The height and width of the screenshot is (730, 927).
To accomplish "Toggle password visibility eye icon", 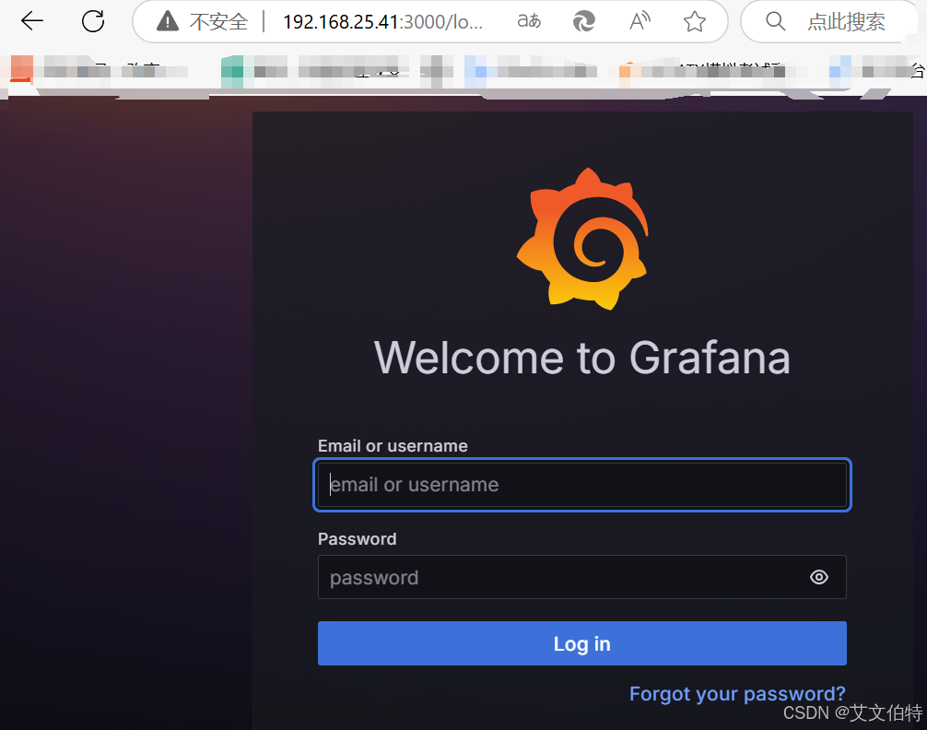I will (819, 577).
